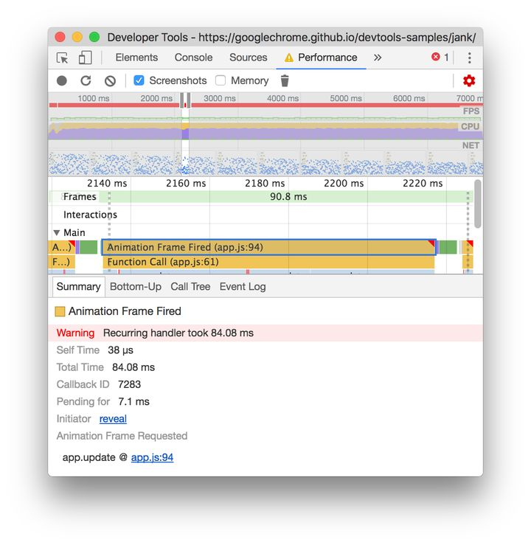Switch to the Console tab
This screenshot has height=545, width=531.
click(x=193, y=58)
